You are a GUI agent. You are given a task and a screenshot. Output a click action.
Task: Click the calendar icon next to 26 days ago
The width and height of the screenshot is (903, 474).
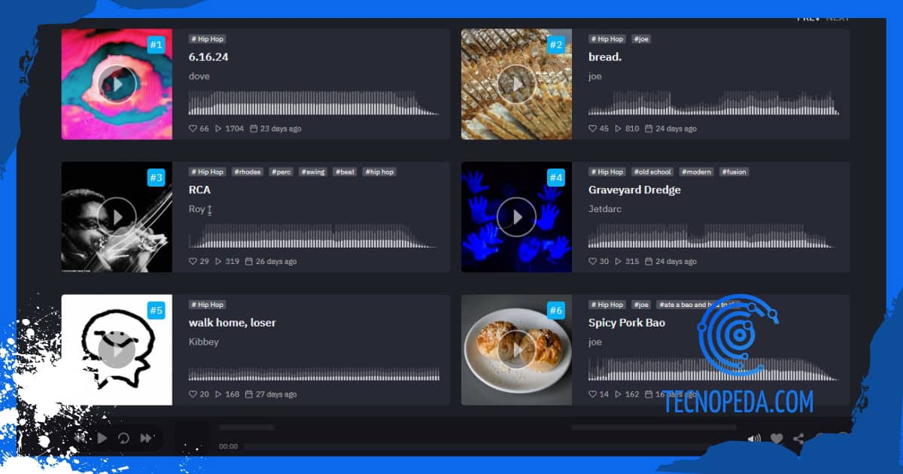[249, 262]
